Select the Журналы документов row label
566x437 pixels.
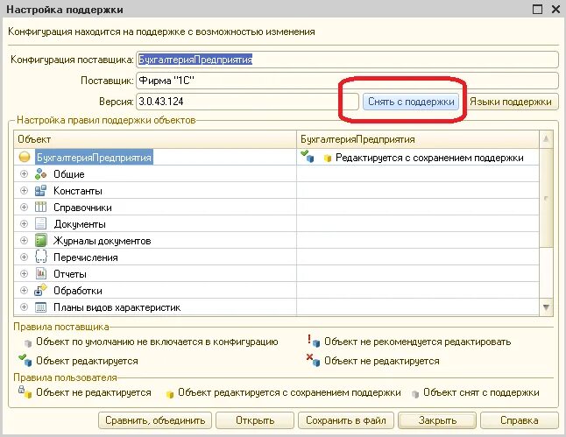tap(103, 241)
